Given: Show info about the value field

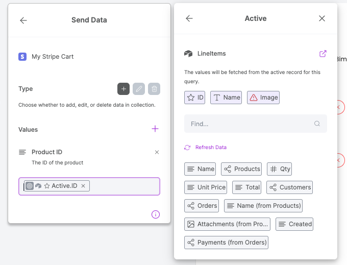Looking at the screenshot, I should pyautogui.click(x=156, y=214).
